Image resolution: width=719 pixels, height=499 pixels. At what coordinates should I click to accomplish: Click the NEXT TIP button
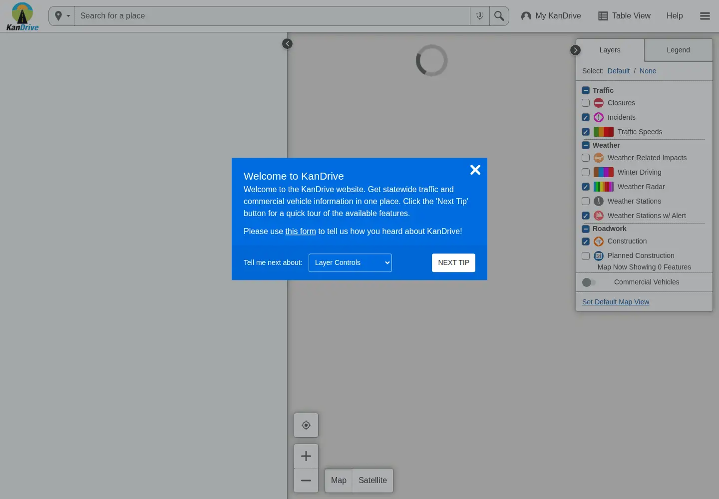pyautogui.click(x=453, y=263)
